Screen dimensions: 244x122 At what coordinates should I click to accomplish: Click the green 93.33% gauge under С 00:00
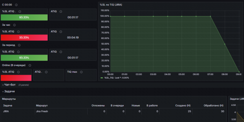(x=24, y=17)
